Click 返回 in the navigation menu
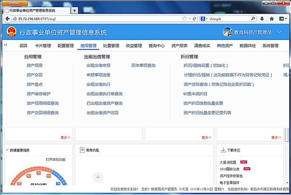This screenshot has width=291, height=195. coord(24,46)
